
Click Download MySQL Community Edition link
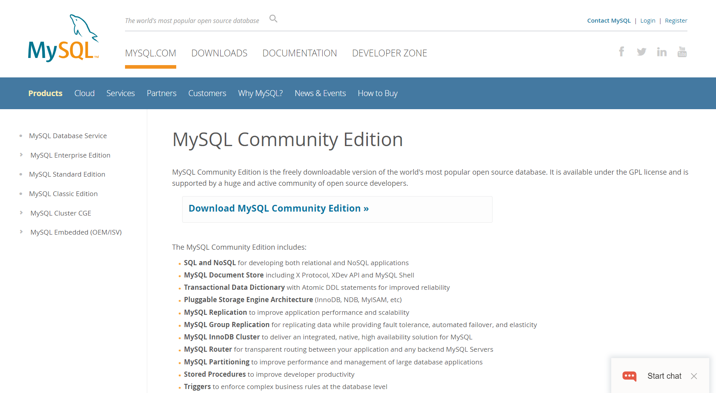tap(279, 208)
